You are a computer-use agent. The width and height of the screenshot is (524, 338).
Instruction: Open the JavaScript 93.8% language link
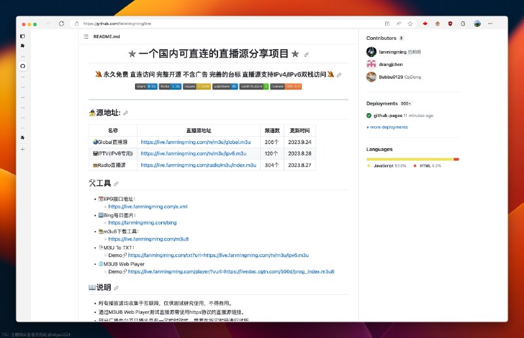[x=387, y=166]
